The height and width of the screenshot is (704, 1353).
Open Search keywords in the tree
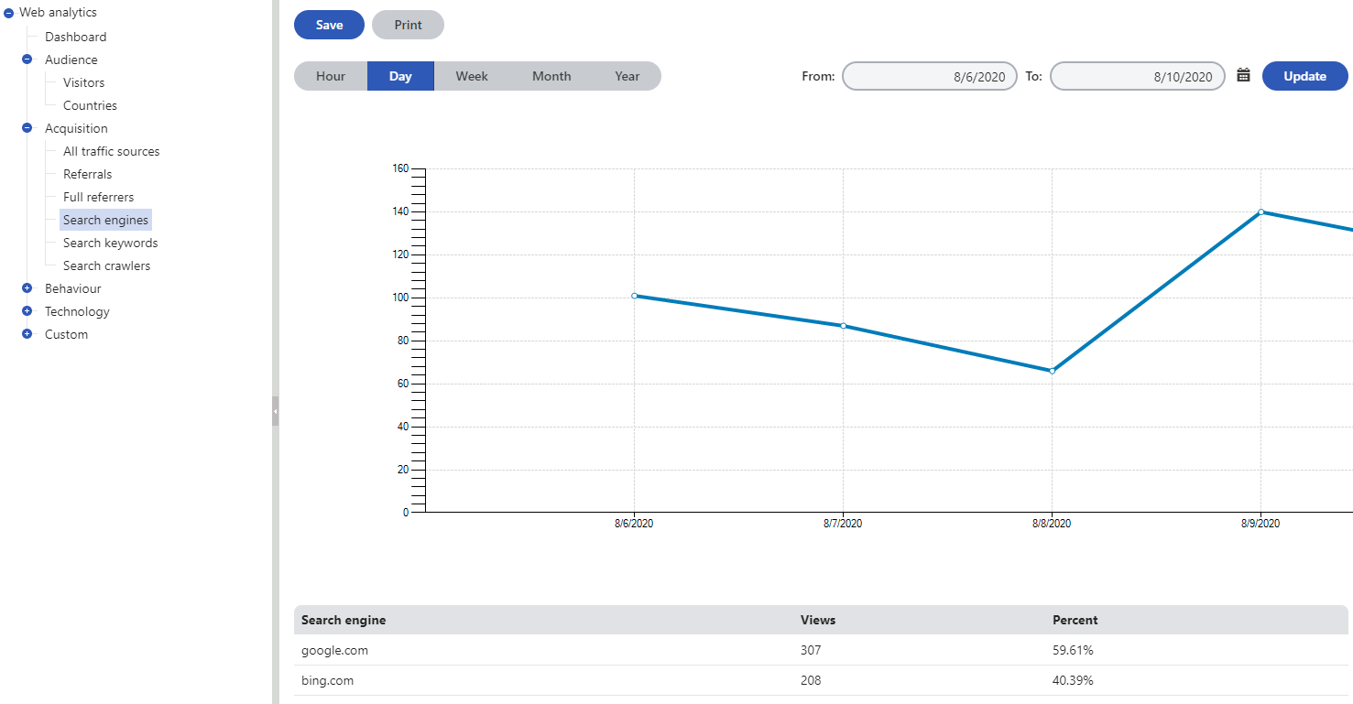(x=110, y=243)
